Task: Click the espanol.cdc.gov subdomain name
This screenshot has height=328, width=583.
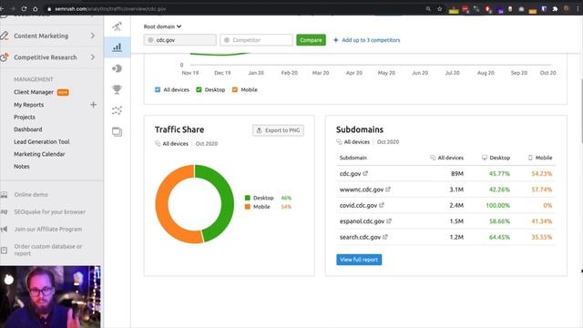Action: pos(362,221)
